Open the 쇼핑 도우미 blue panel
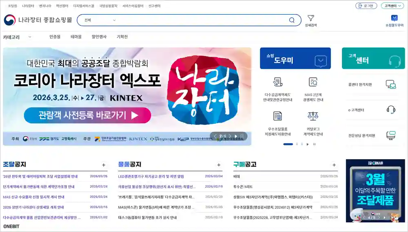This screenshot has width=408, height=232. [295, 58]
